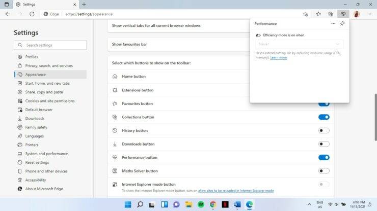Click add page to favourites icon
Viewport: 377px width, 211px height.
[305, 14]
